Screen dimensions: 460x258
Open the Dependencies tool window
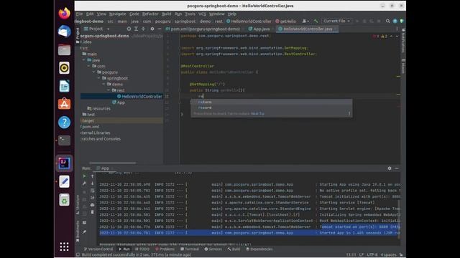pos(259,249)
